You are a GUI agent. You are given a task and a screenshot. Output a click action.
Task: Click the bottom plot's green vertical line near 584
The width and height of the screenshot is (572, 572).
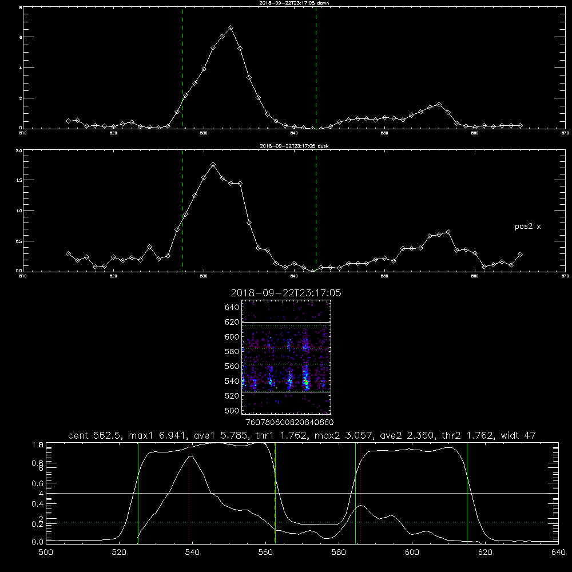tap(355, 493)
